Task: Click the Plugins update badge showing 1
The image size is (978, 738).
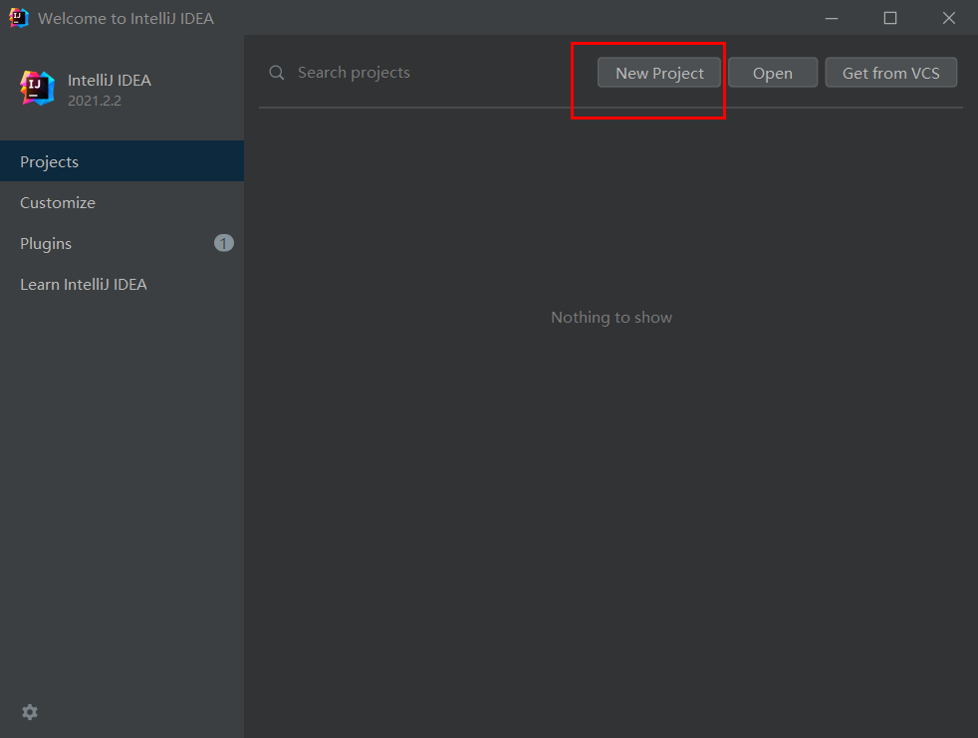Action: pyautogui.click(x=223, y=243)
